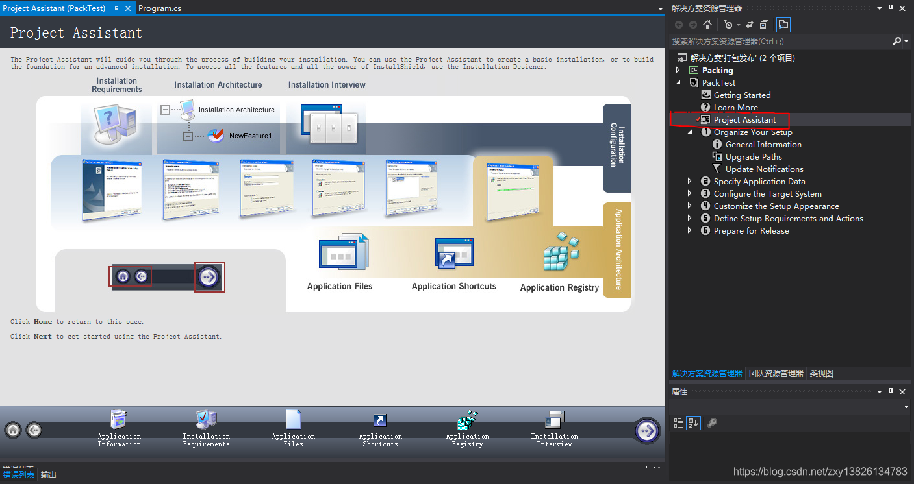Click alphabetical sort icon in Properties panel
This screenshot has width=914, height=484.
[x=693, y=423]
